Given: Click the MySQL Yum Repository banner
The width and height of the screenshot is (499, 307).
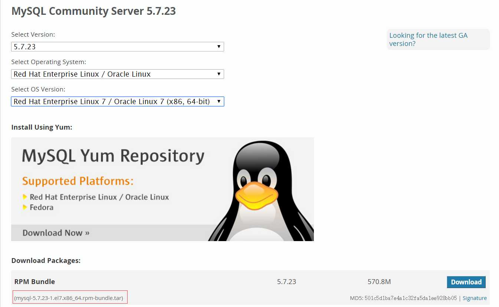Looking at the screenshot, I should (162, 189).
